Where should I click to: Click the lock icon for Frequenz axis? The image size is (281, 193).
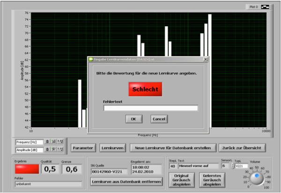tap(47, 142)
